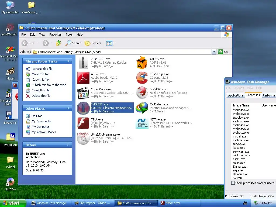
Task: Open the Forward button history dropdown
Action: pyautogui.click(x=52, y=43)
